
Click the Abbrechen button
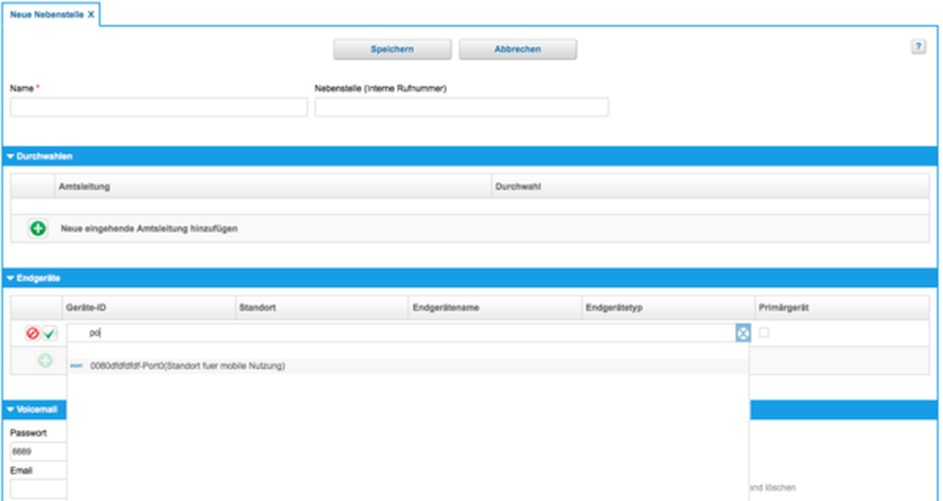[x=517, y=49]
